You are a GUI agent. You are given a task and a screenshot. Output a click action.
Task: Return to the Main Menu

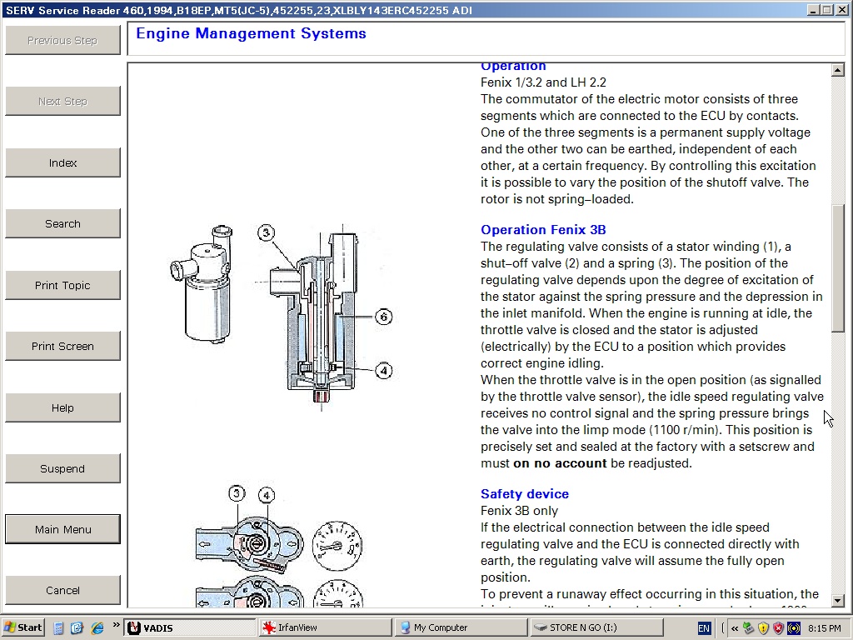62,529
